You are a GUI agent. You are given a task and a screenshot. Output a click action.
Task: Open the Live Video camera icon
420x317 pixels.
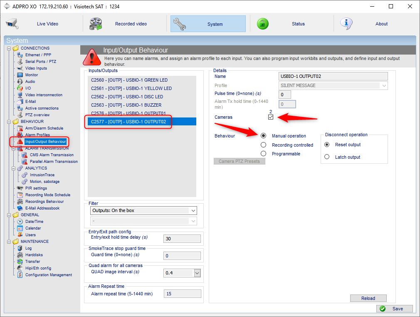click(x=12, y=24)
